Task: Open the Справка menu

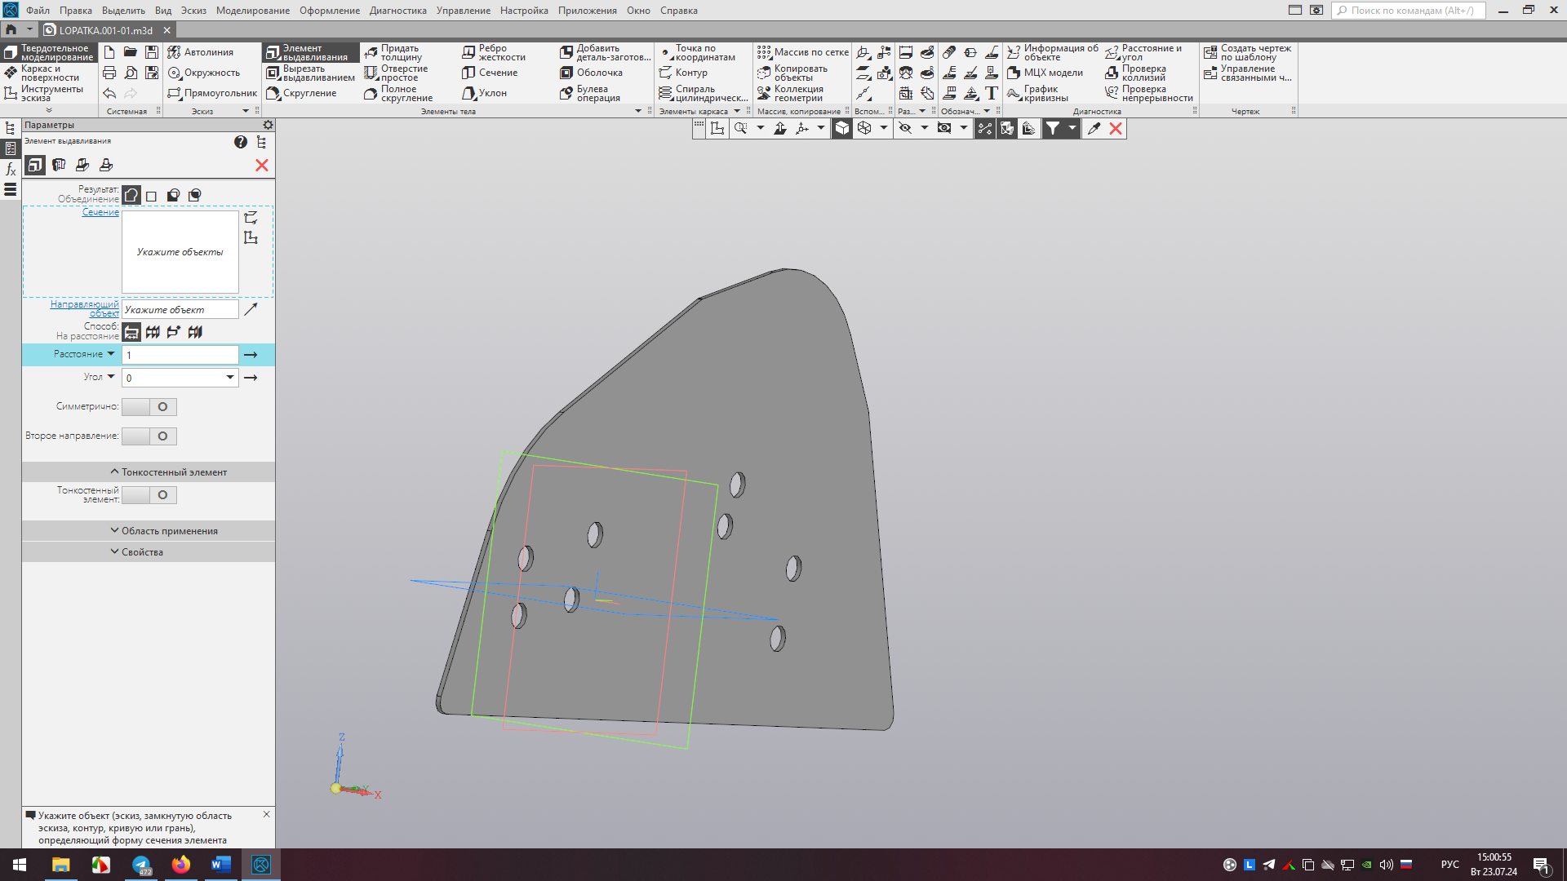Action: 679,11
